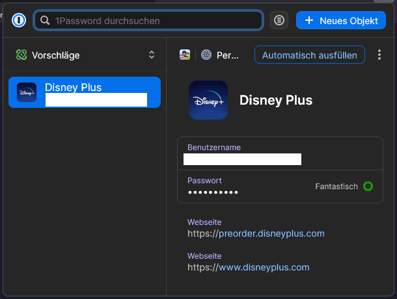The width and height of the screenshot is (397, 299).
Task: Click the large Disney+ item icon
Action: coord(208,100)
